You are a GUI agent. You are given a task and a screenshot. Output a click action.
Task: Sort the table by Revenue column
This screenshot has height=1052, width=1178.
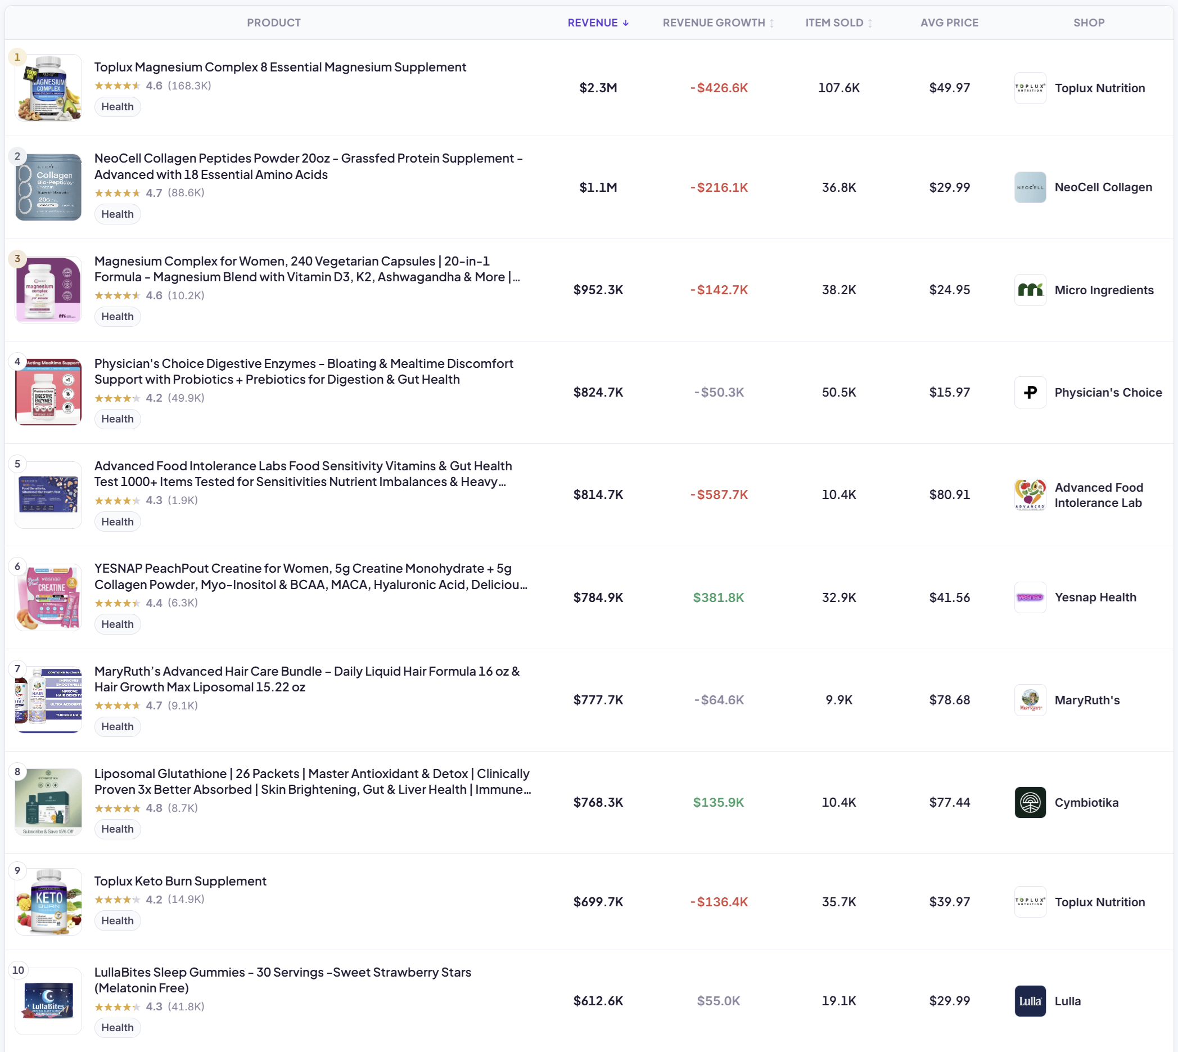tap(598, 23)
